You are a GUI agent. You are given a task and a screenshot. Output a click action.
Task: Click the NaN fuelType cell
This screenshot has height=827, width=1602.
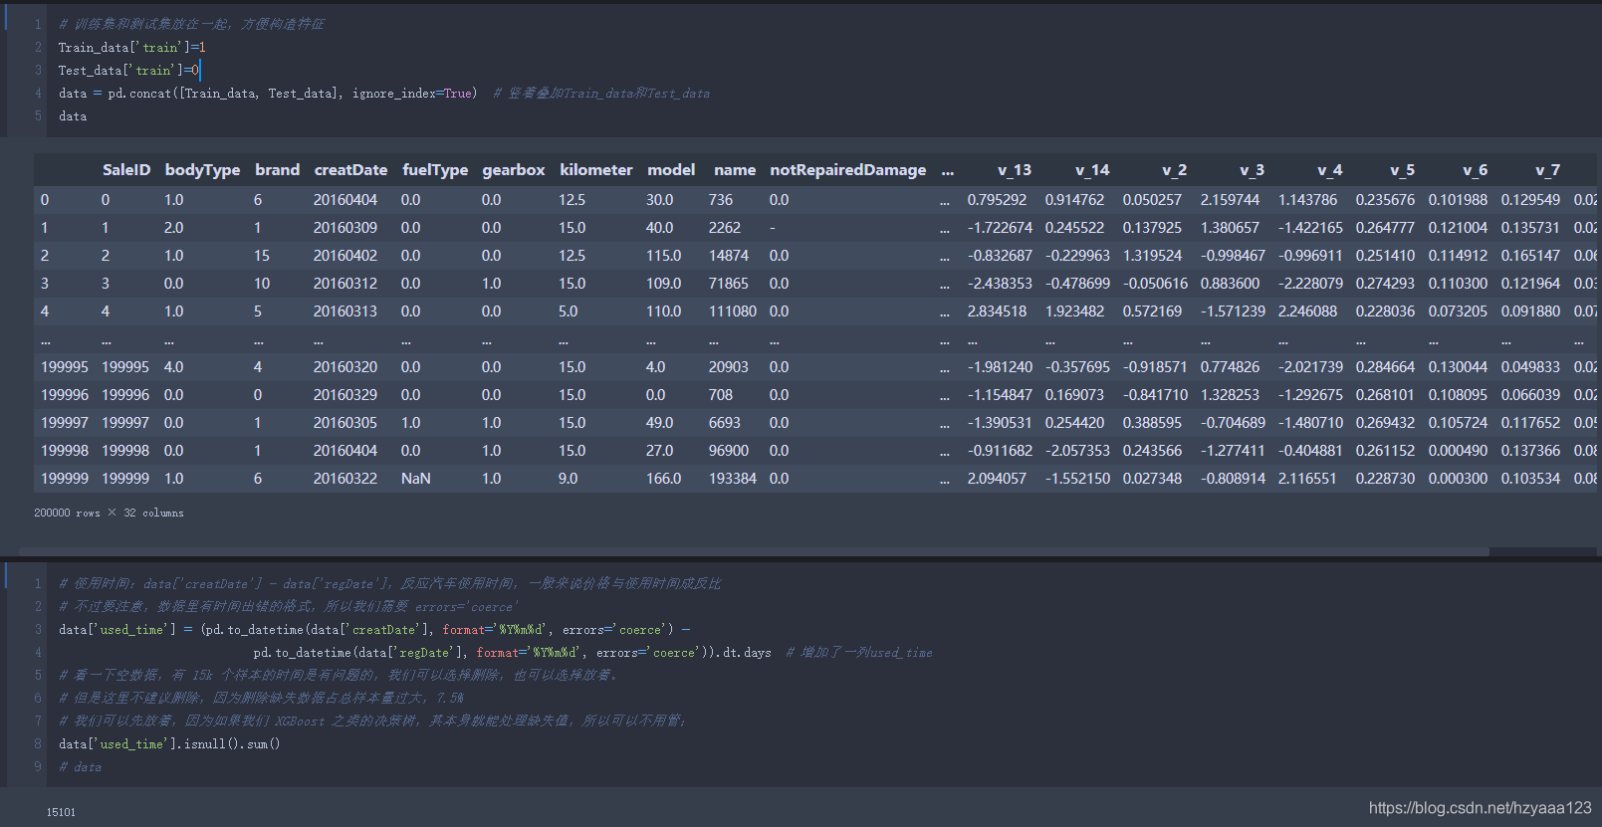[x=416, y=479]
